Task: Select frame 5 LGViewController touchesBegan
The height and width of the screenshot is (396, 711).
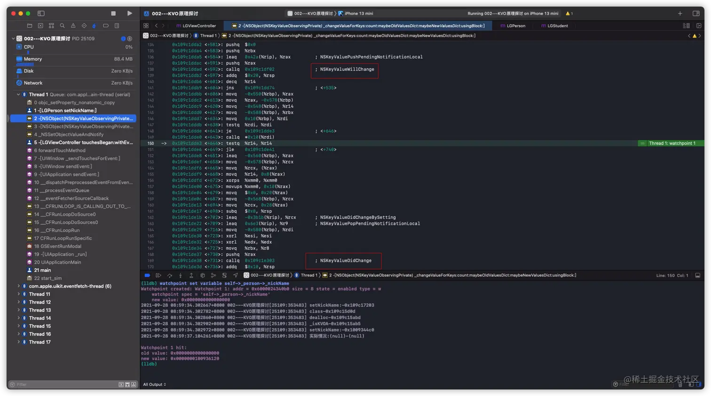Action: click(x=74, y=142)
